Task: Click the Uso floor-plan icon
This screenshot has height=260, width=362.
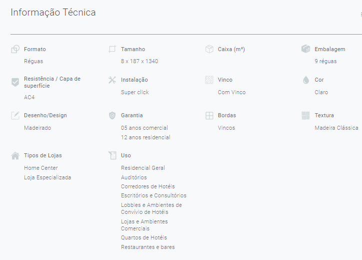Action: tap(112, 155)
